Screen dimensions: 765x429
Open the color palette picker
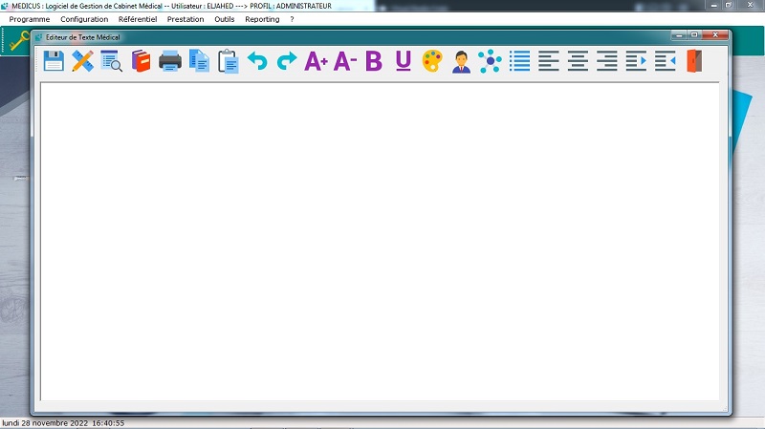coord(432,61)
